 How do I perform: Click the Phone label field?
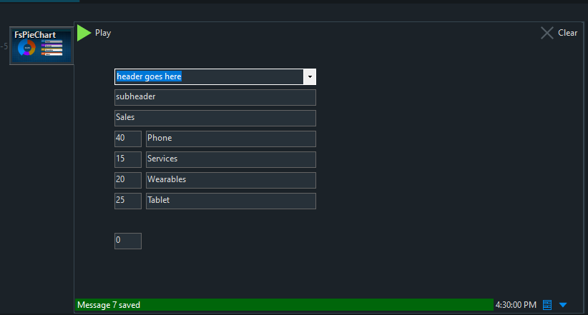(230, 139)
